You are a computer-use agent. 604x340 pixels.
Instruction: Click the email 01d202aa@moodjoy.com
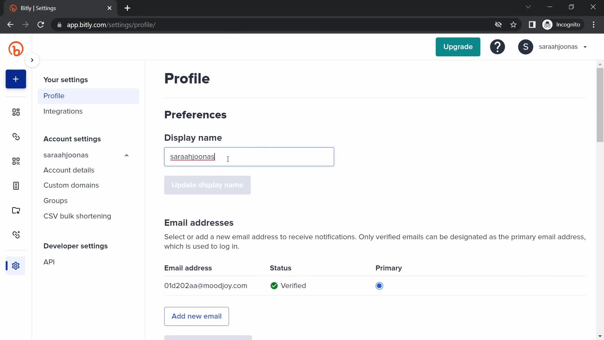point(206,286)
